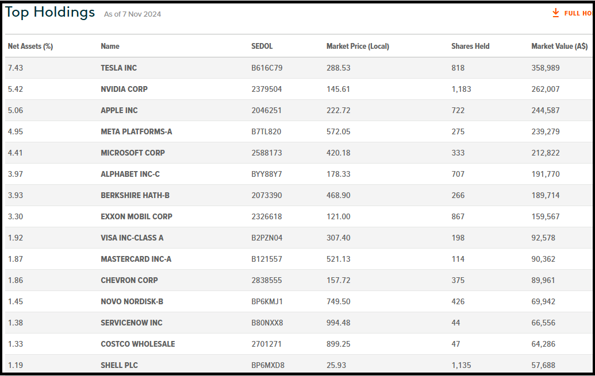This screenshot has width=595, height=376.
Task: Click Meta's net assets value 4.95
Action: (16, 131)
